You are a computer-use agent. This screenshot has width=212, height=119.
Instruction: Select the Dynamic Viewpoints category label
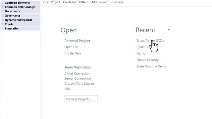(x=19, y=20)
